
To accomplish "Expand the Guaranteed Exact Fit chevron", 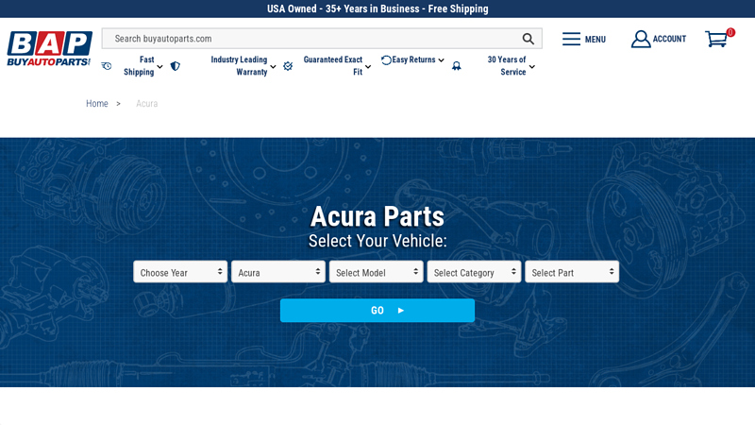I will [368, 66].
